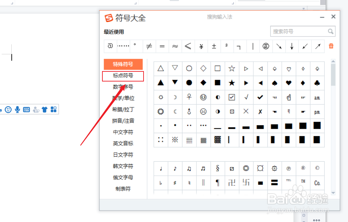Screen dimensions: 348x222
Task: Select the 特殊符号 category tab
Action: point(123,64)
